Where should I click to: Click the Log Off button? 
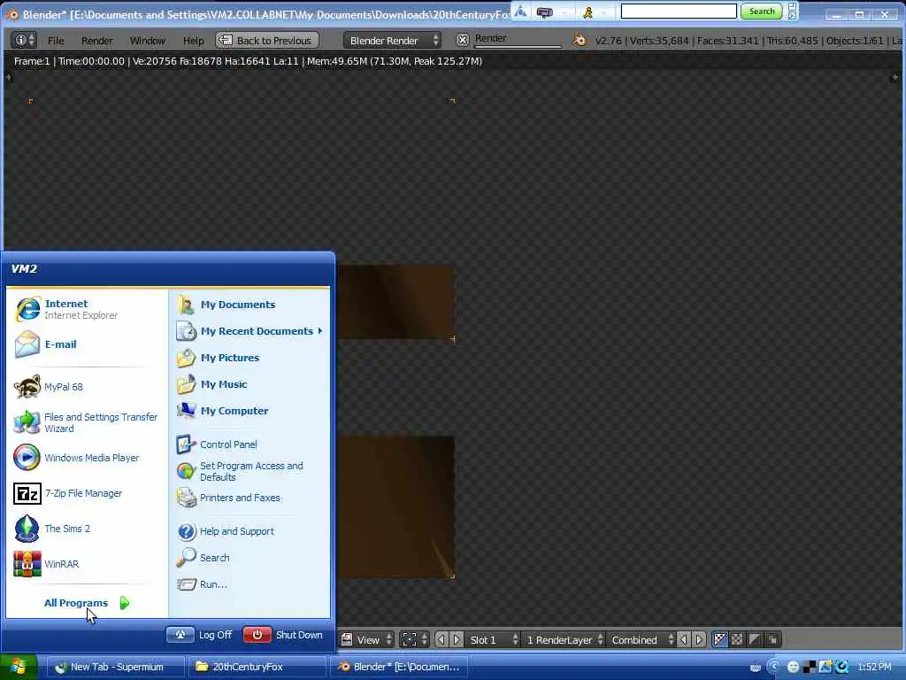click(199, 635)
